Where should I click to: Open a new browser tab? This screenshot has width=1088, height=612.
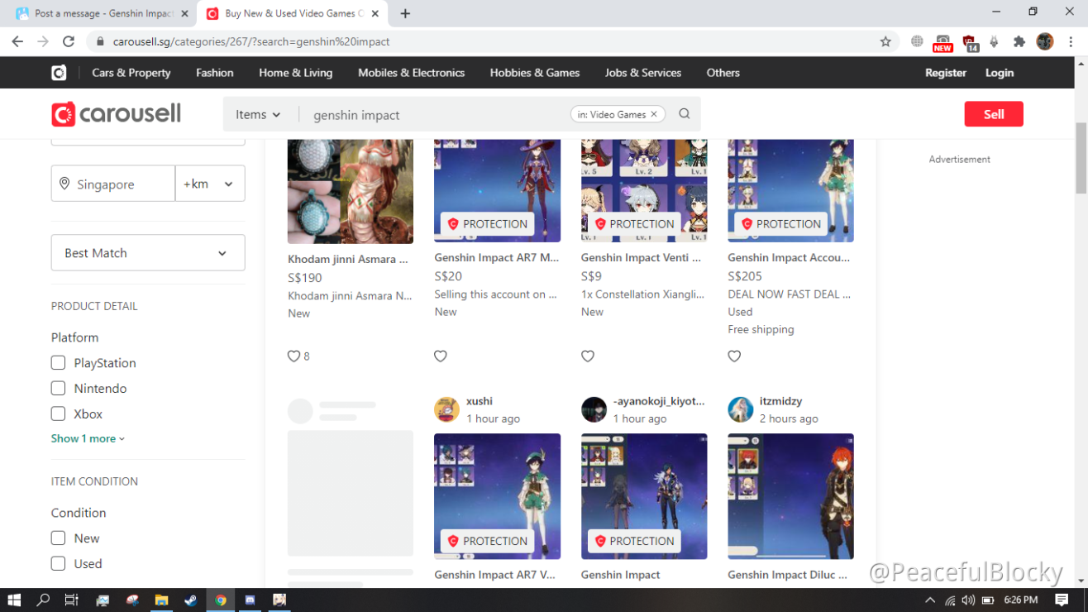(x=405, y=13)
